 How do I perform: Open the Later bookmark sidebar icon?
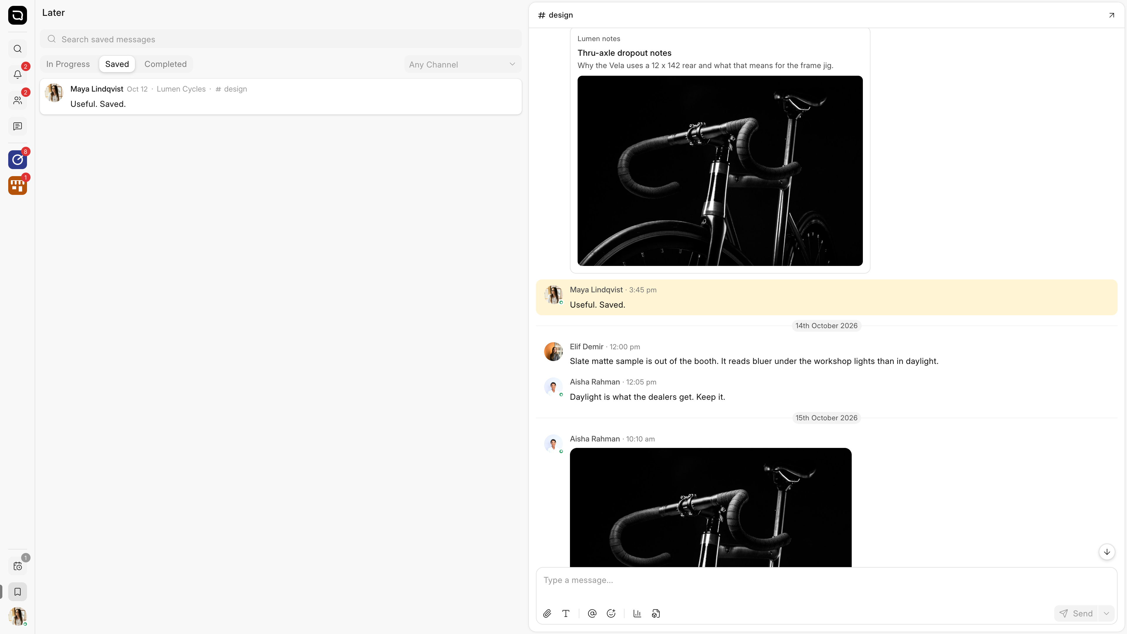18,592
